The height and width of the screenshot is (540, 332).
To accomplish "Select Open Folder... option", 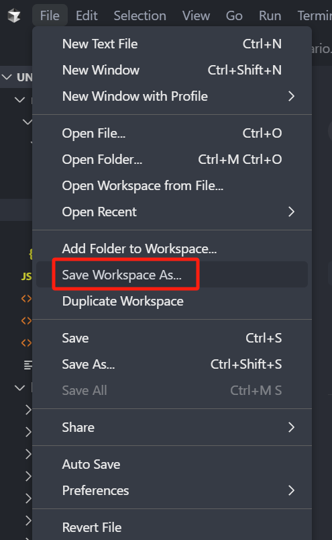I will tap(172, 159).
